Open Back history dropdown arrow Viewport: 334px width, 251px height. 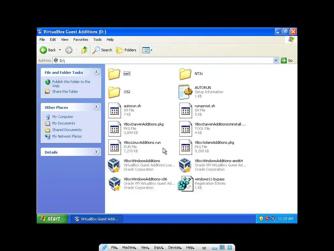60,50
